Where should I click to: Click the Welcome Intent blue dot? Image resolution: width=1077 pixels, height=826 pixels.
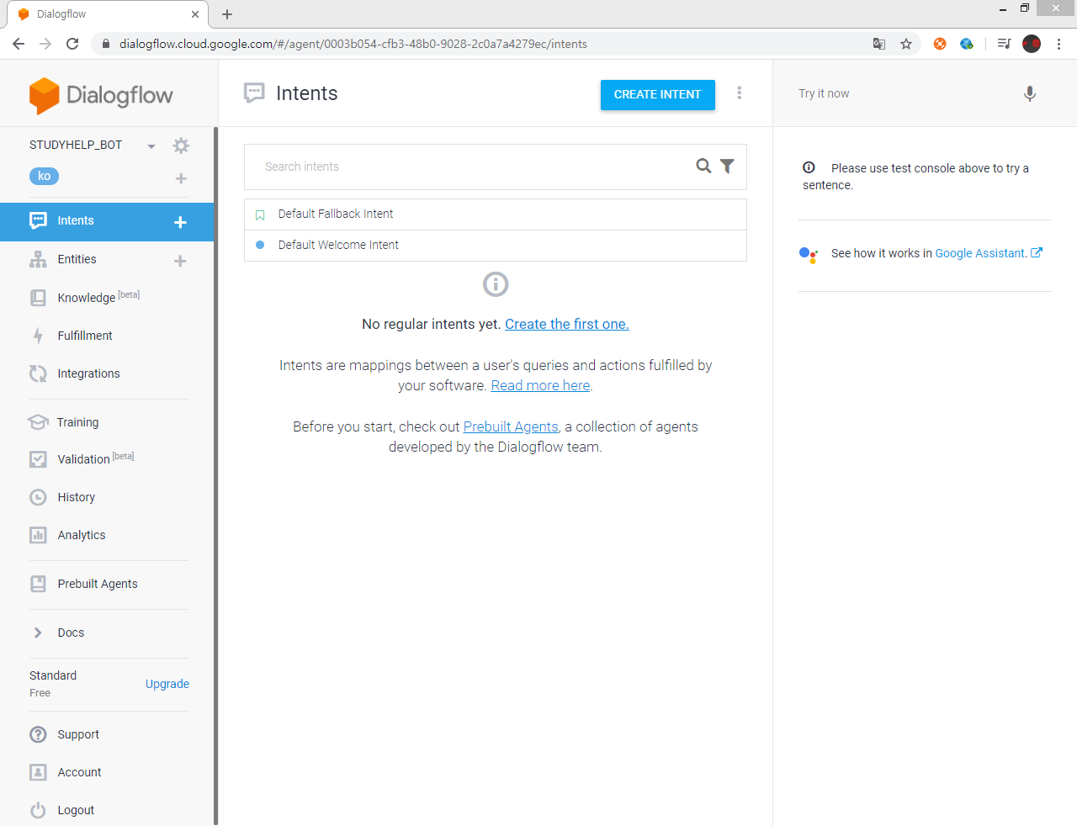pos(260,245)
